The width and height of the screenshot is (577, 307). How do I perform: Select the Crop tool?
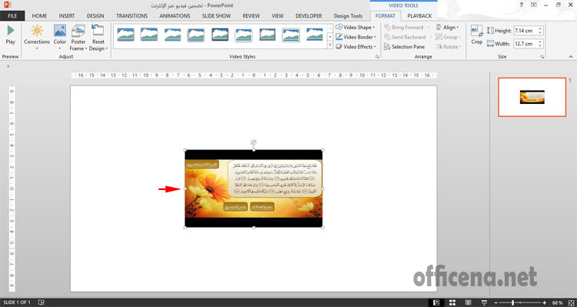tap(477, 35)
